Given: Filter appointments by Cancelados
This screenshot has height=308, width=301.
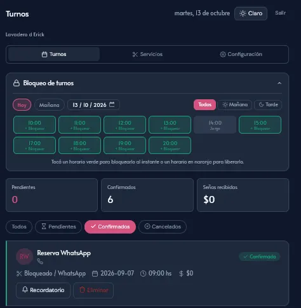Looking at the screenshot, I should pyautogui.click(x=163, y=227).
